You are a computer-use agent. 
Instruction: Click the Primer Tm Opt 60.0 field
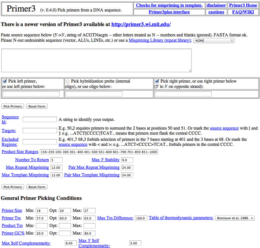tap(65, 218)
